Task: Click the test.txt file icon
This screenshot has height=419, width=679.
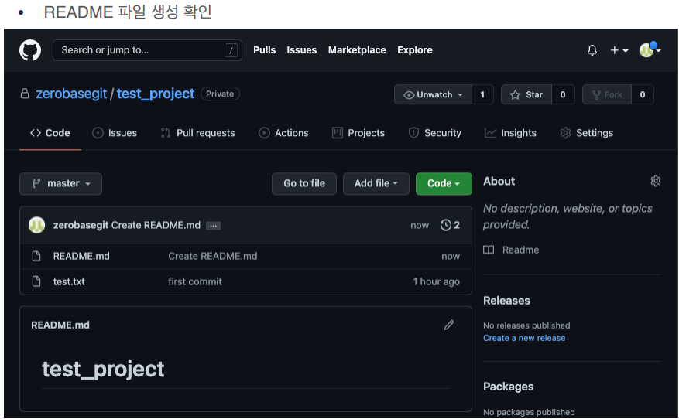Action: 36,282
